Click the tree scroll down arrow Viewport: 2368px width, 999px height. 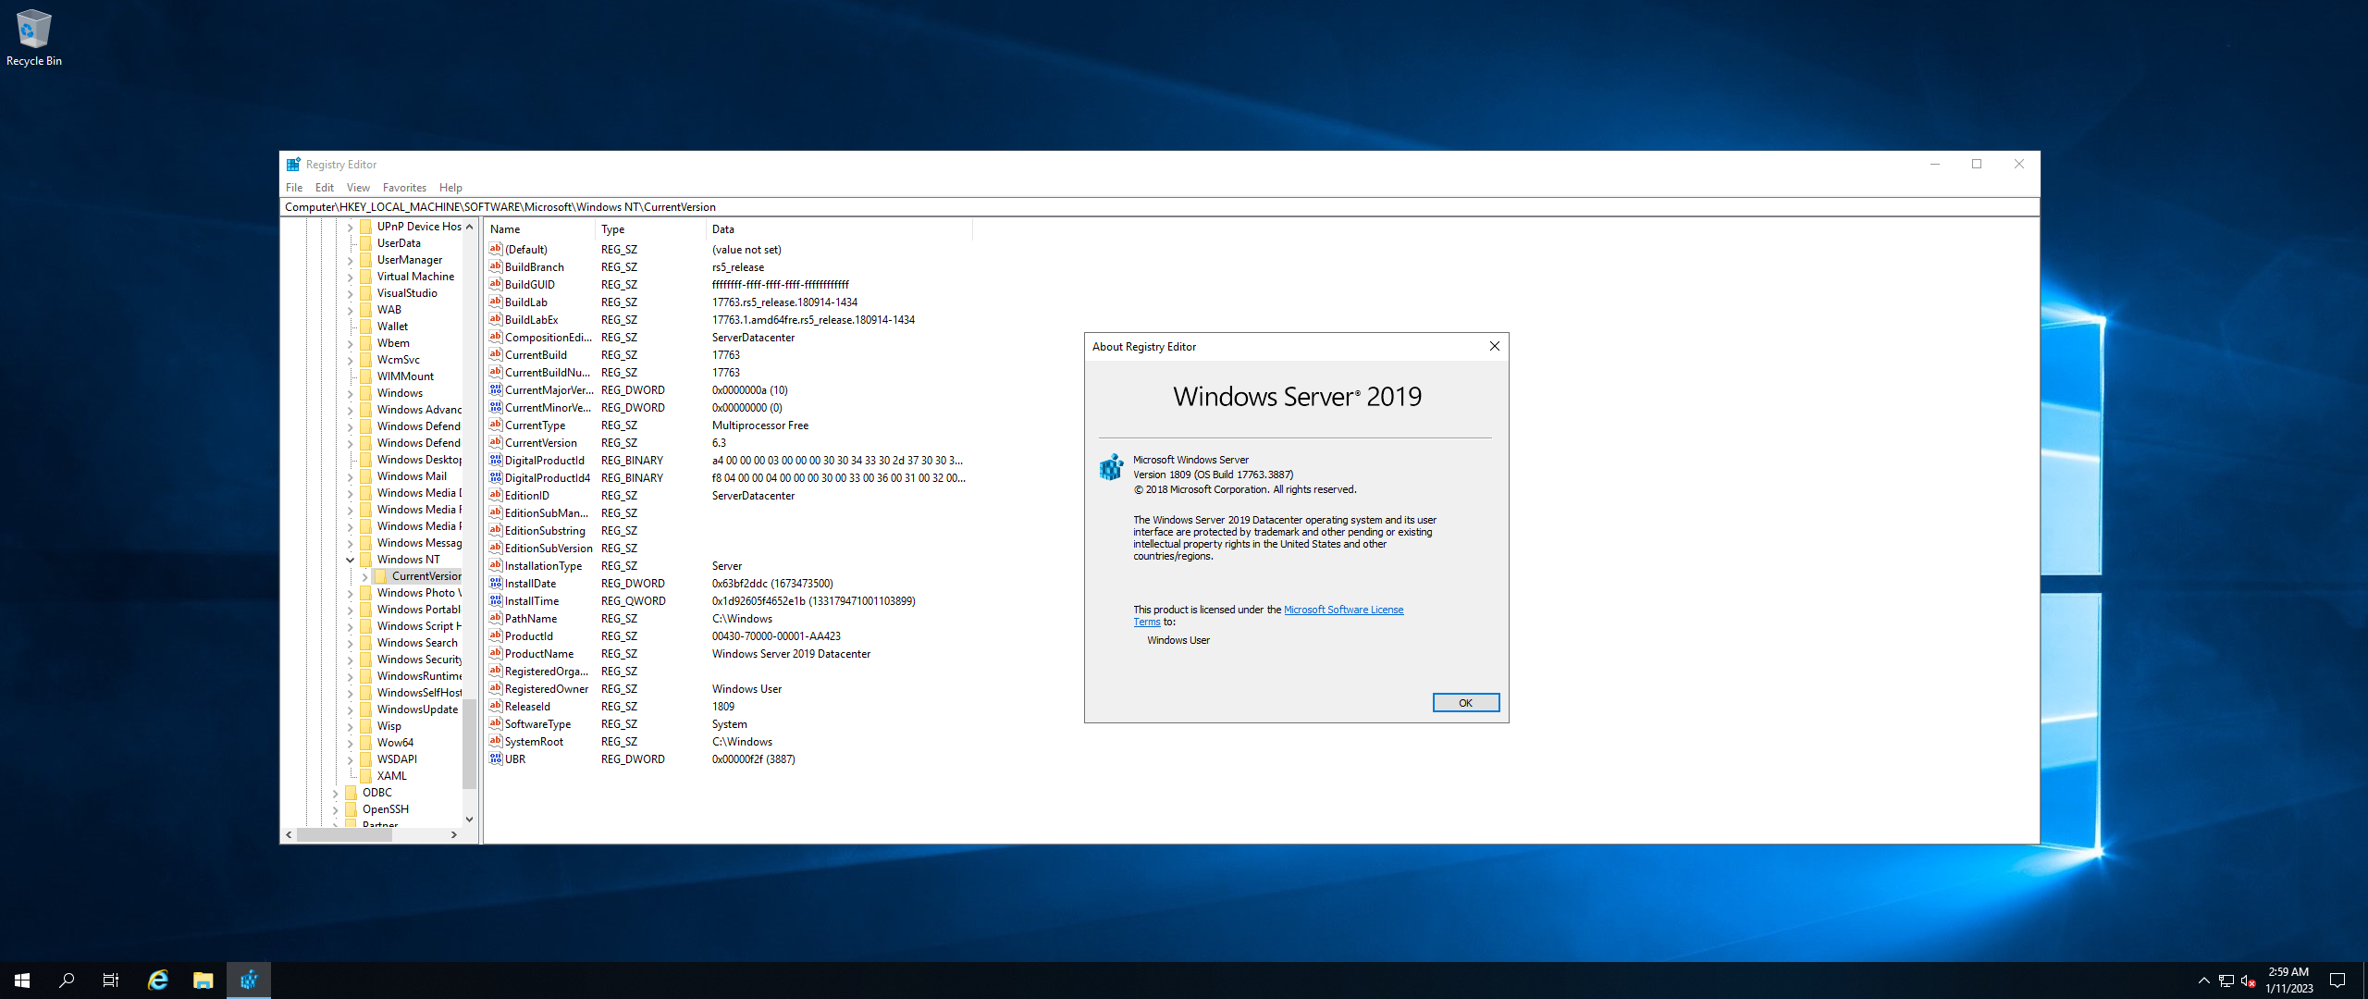pos(469,820)
